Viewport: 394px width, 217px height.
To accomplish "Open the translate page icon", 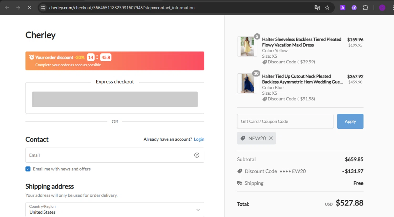I will point(317,8).
